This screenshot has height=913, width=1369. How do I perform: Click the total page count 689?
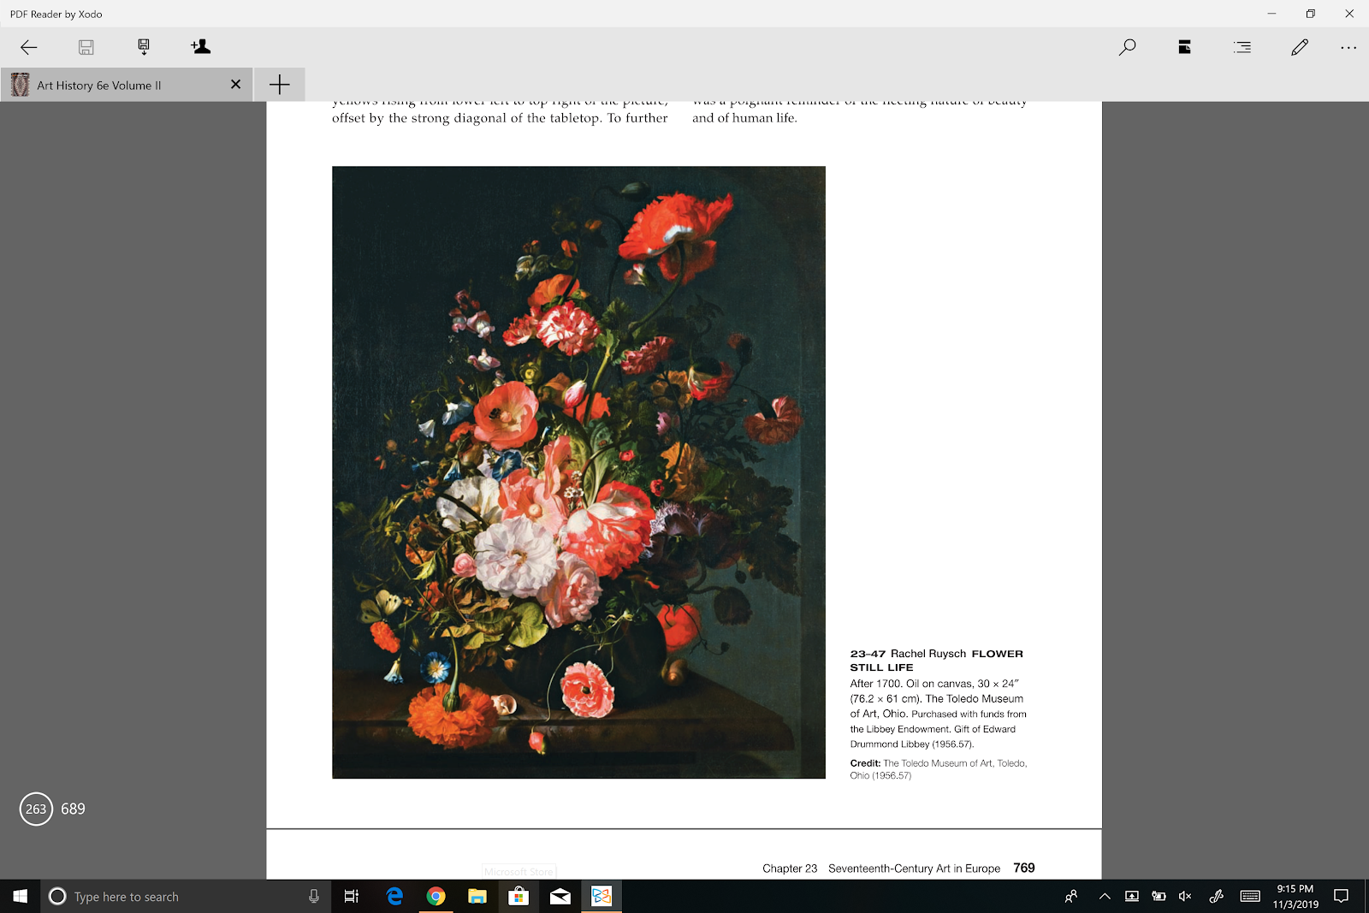(x=73, y=809)
